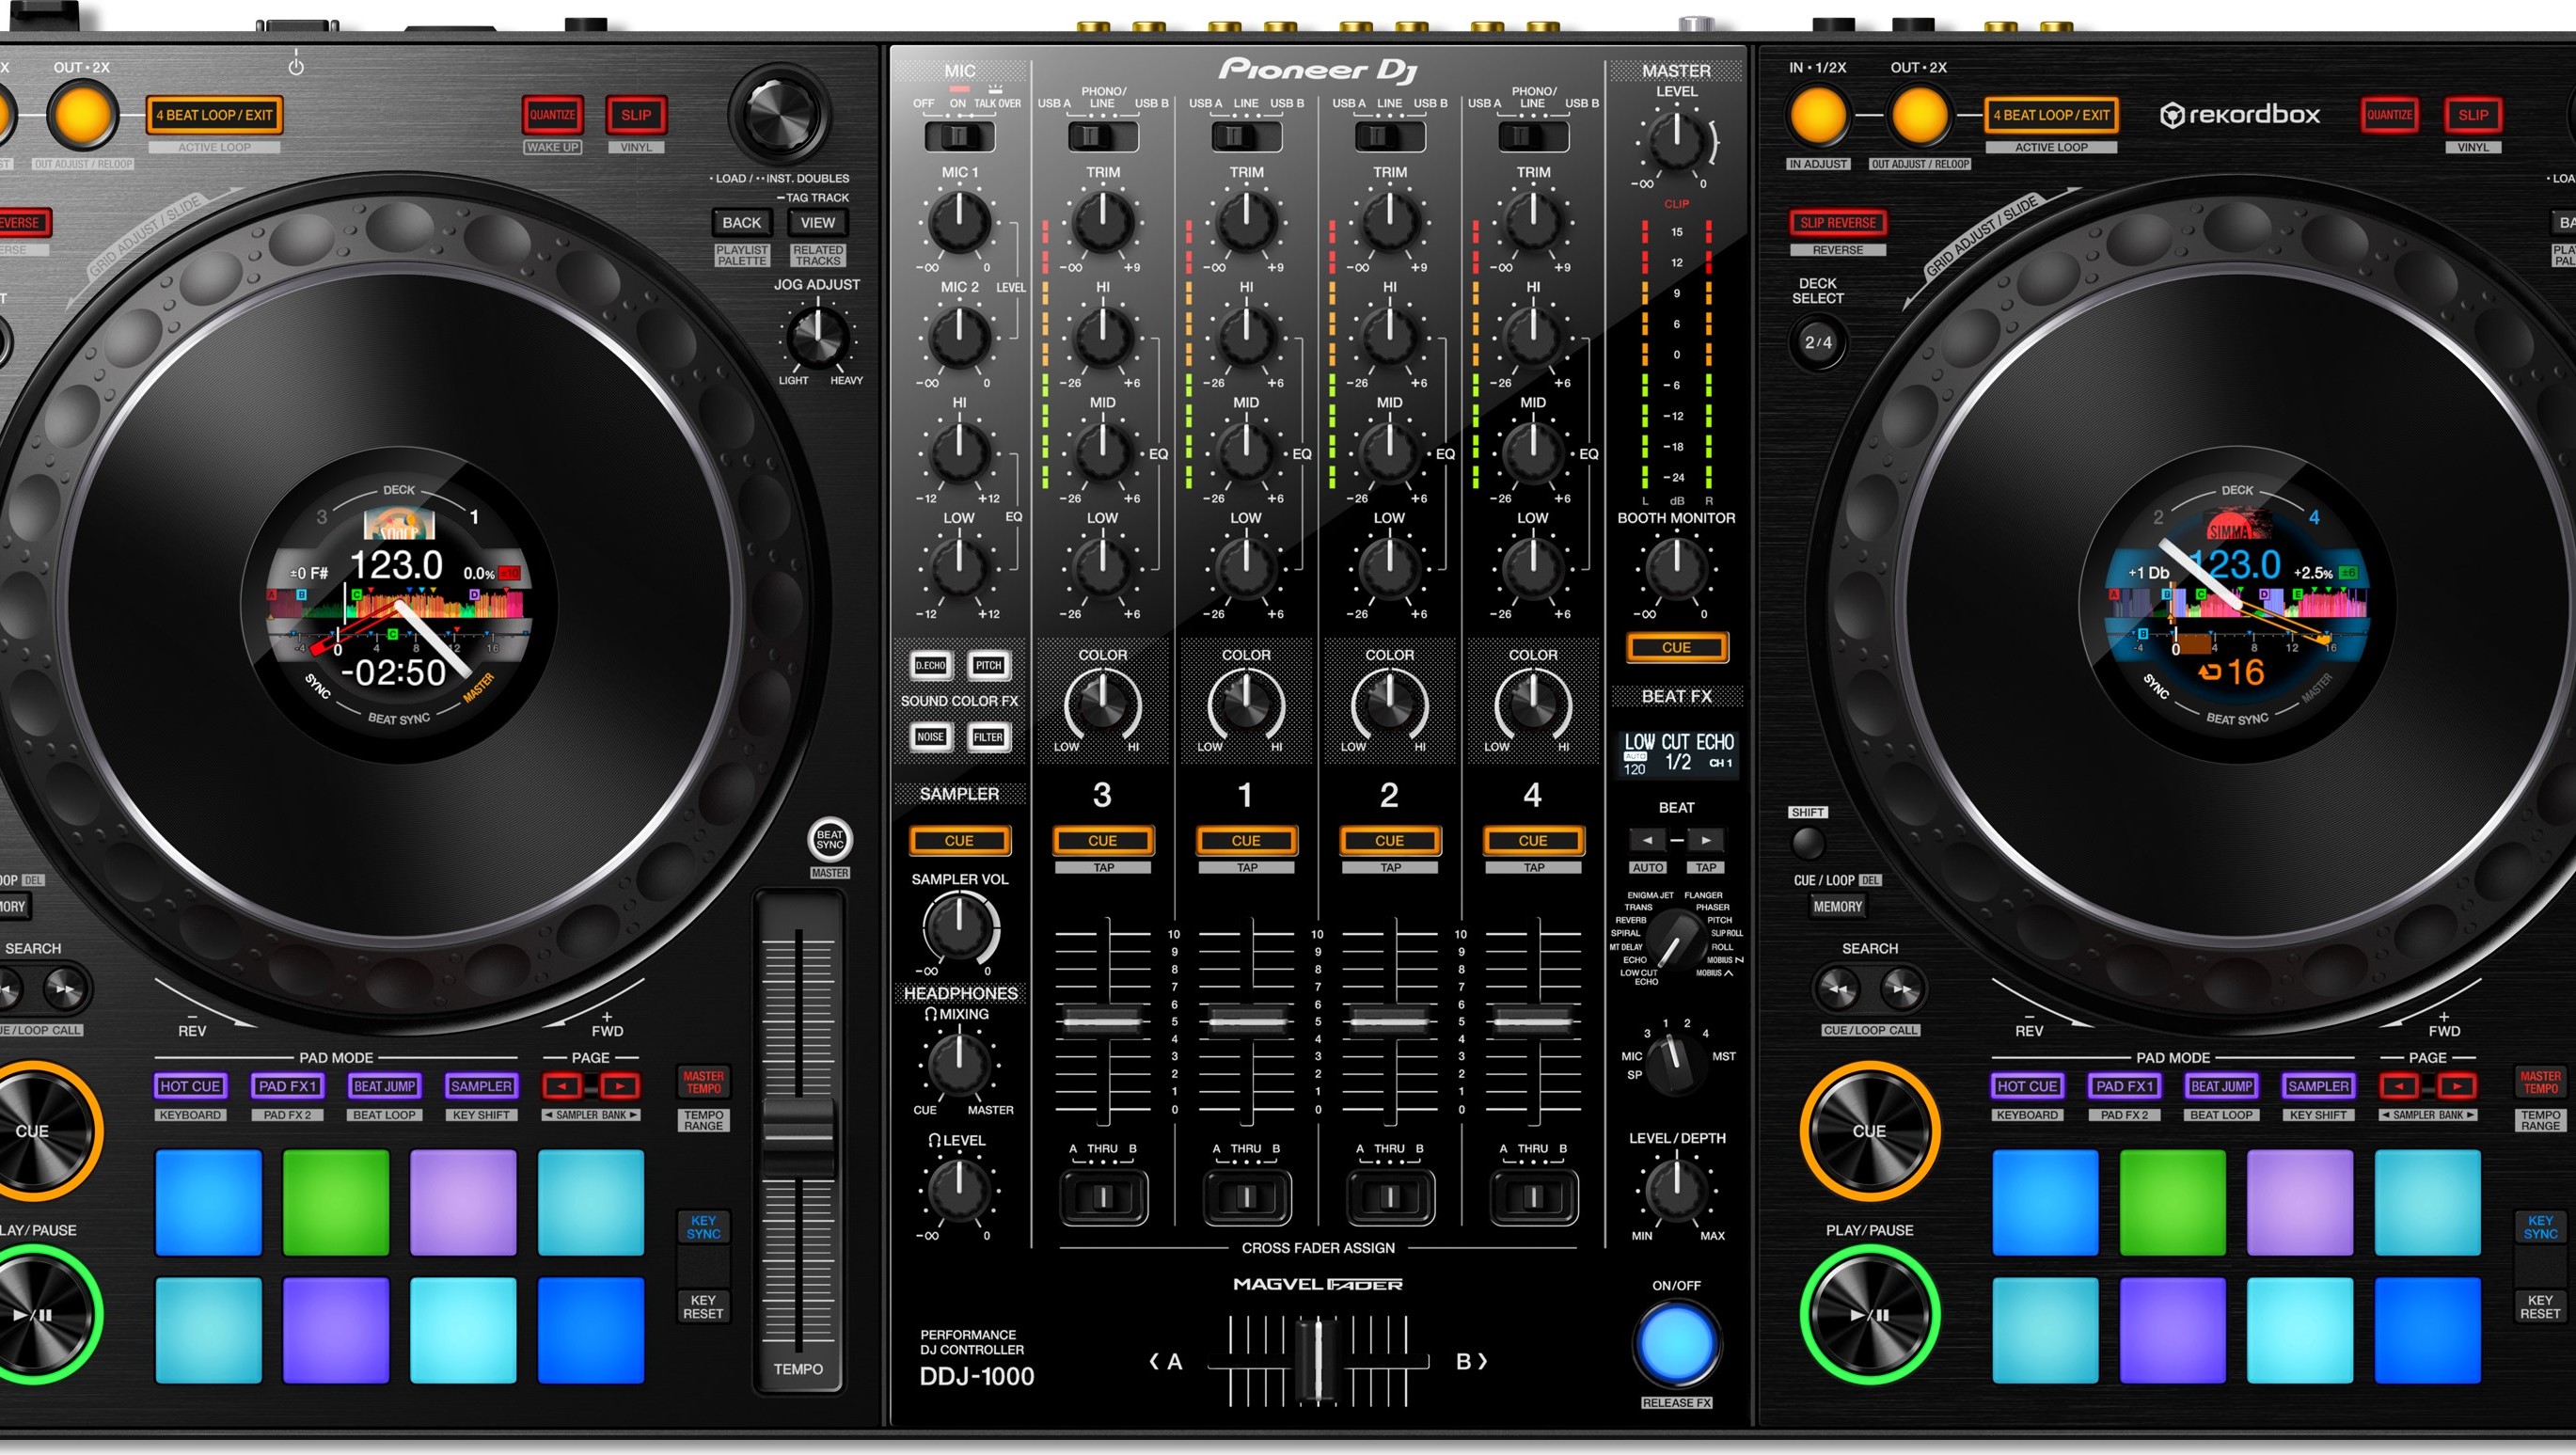Tap the right deck OUT 2X loop button
The image size is (2576, 1455).
1919,115
